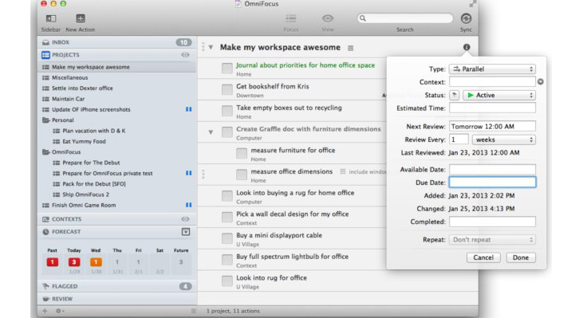583x318 pixels.
Task: Check off Journal about priorities task
Action: pyautogui.click(x=227, y=69)
